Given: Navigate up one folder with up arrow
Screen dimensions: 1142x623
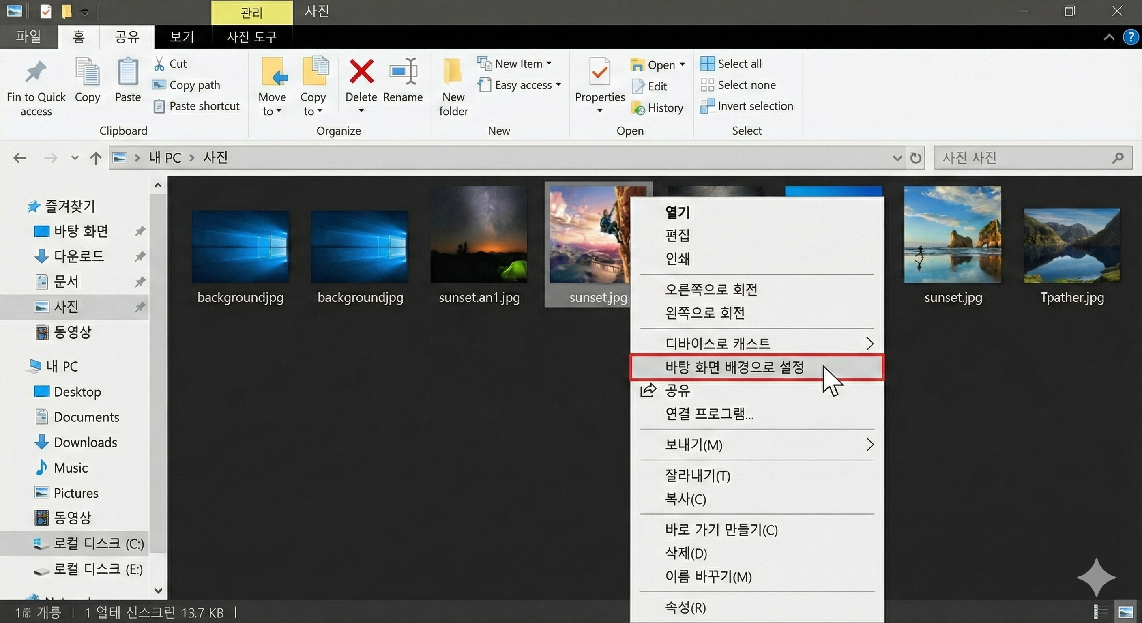Looking at the screenshot, I should [x=95, y=158].
